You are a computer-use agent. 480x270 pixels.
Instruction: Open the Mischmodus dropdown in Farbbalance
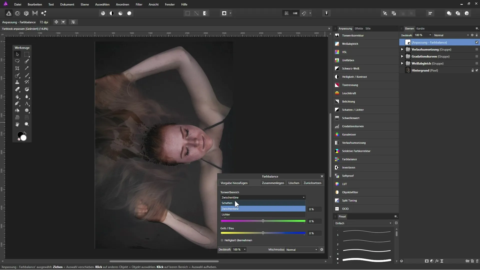point(302,249)
